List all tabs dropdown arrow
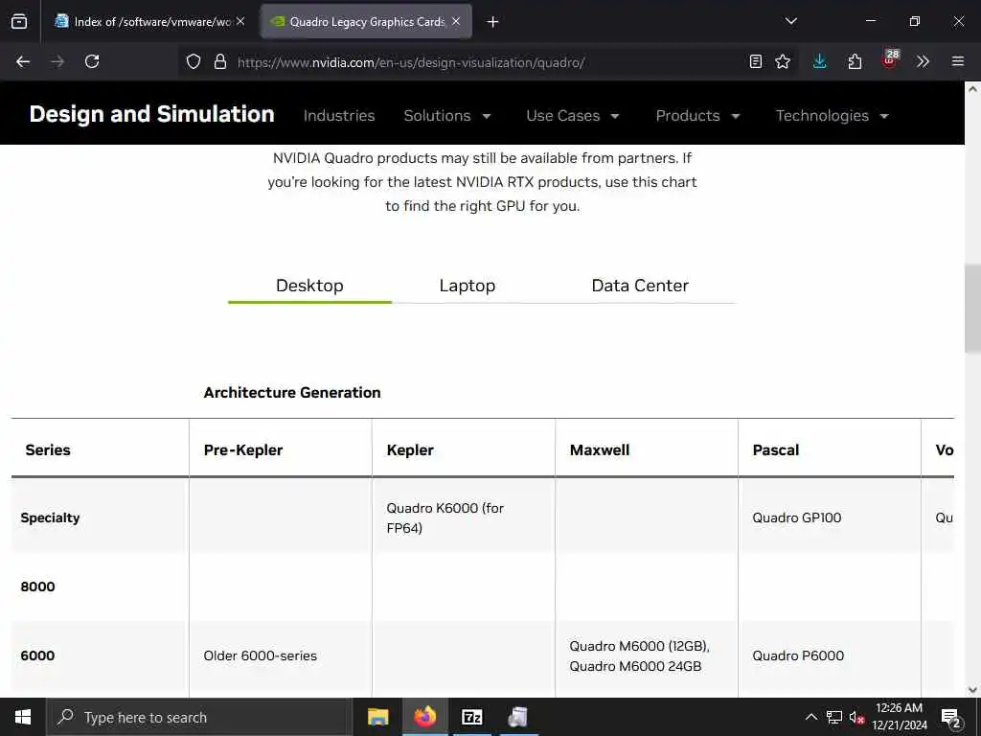 pyautogui.click(x=791, y=21)
